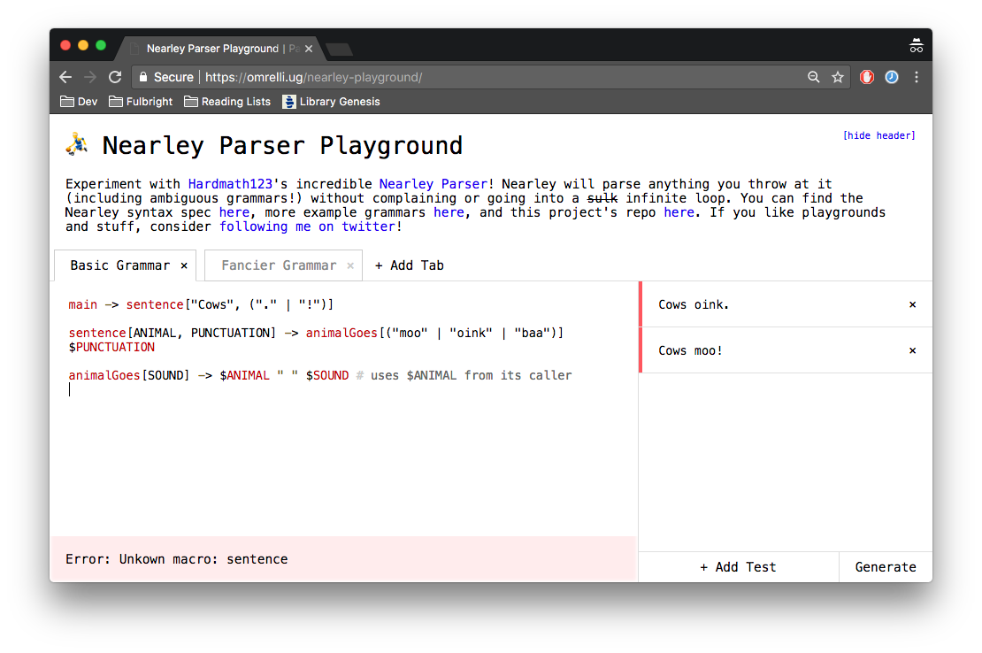Reload the page using the refresh icon

[x=114, y=77]
